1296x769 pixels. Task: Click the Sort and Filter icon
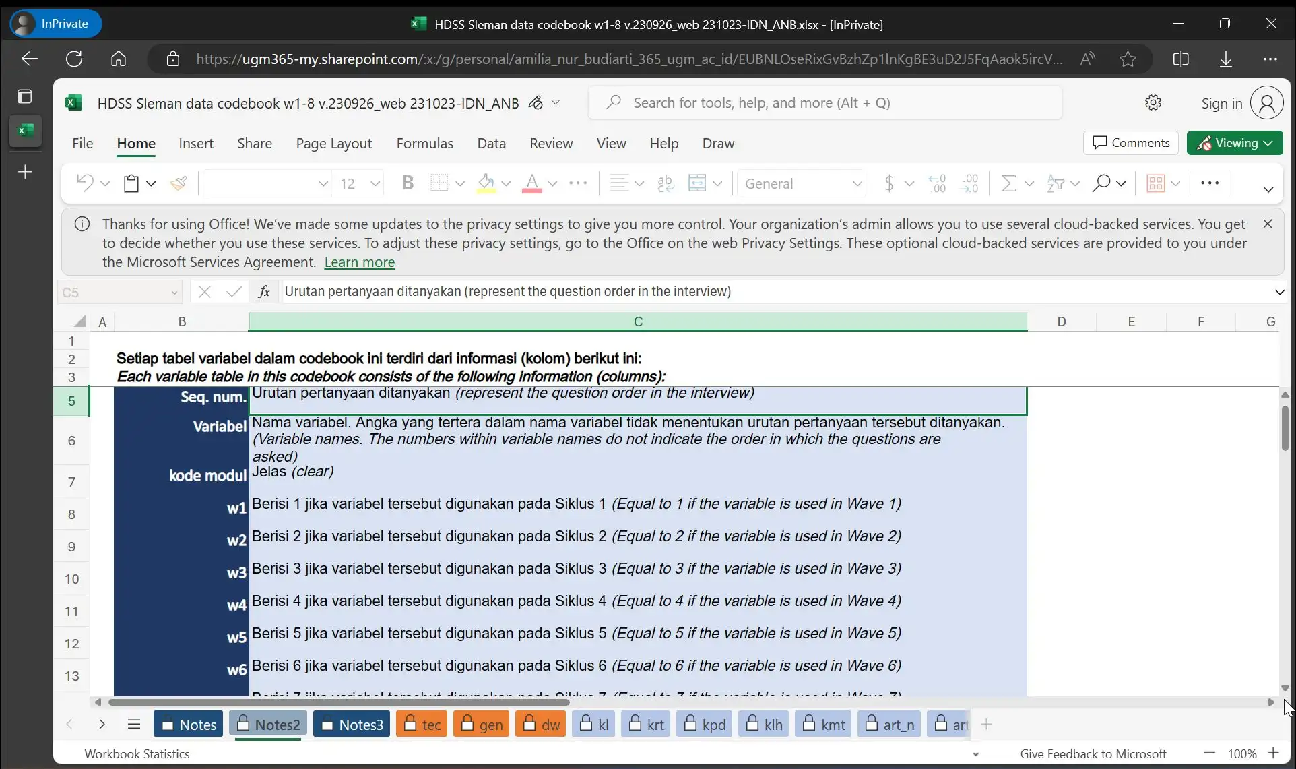(x=1056, y=183)
